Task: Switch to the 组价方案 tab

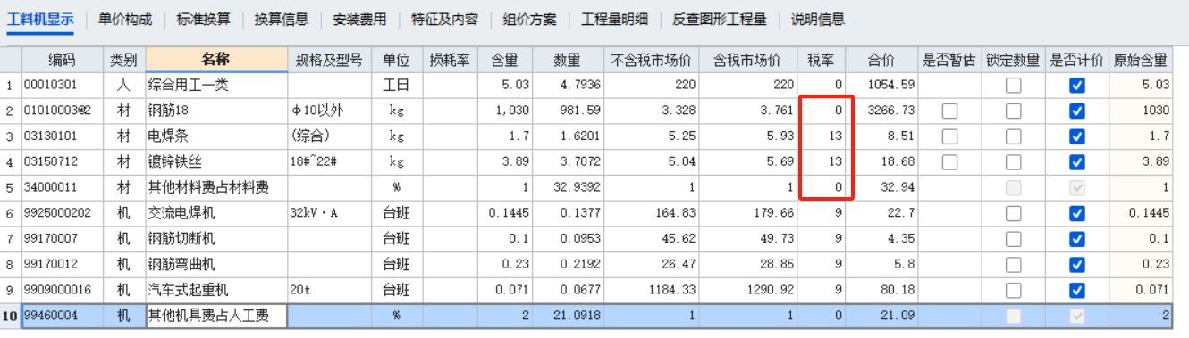Action: pyautogui.click(x=529, y=19)
